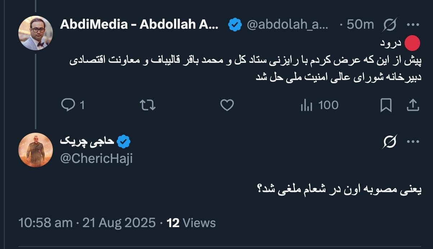The image size is (433, 249).
Task: Click the @abdolah_a... handle
Action: coord(287,25)
